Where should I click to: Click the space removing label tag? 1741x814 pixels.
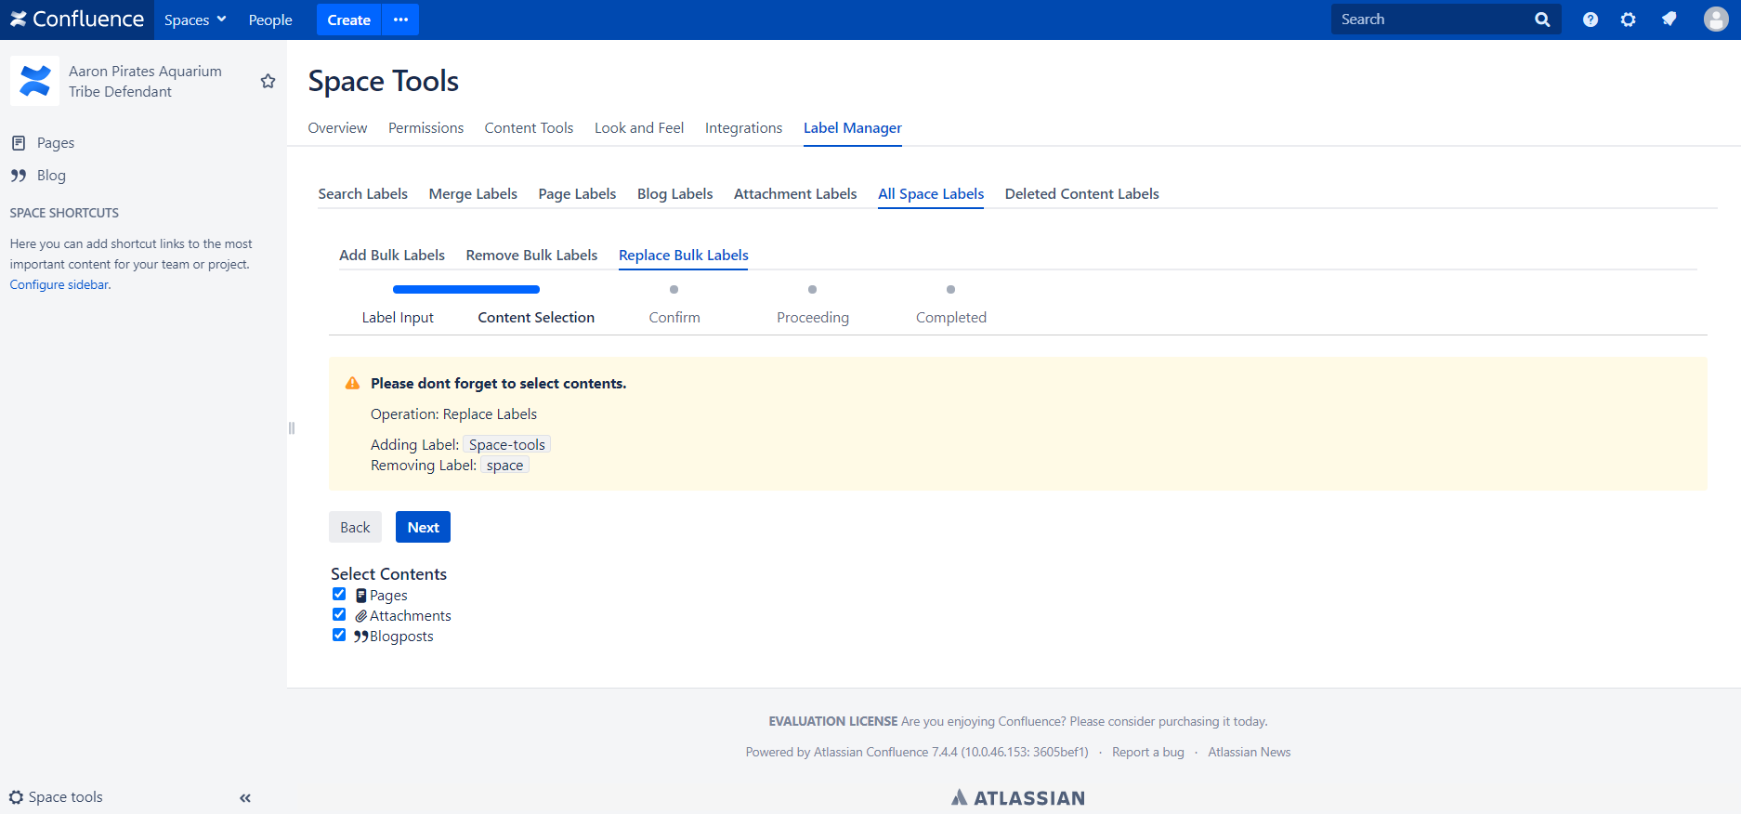(504, 466)
